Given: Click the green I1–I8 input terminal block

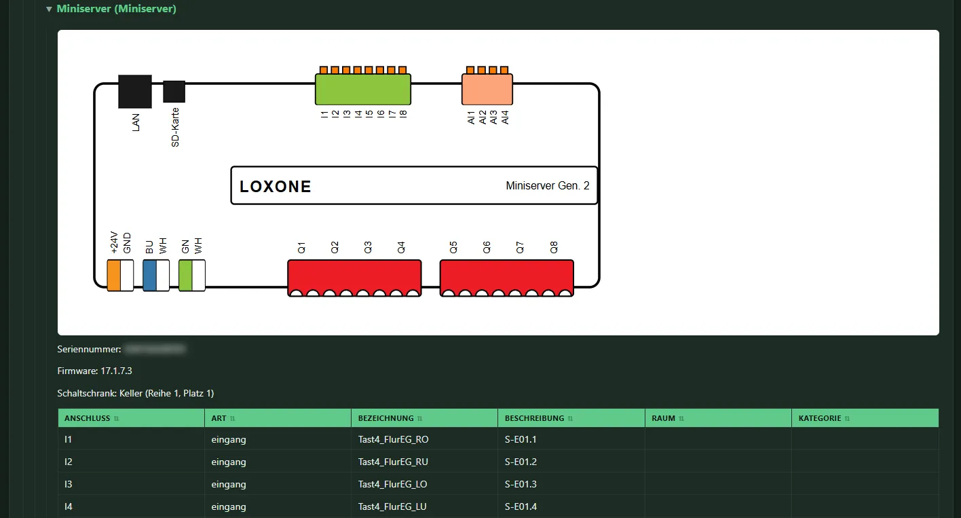Looking at the screenshot, I should [x=363, y=89].
